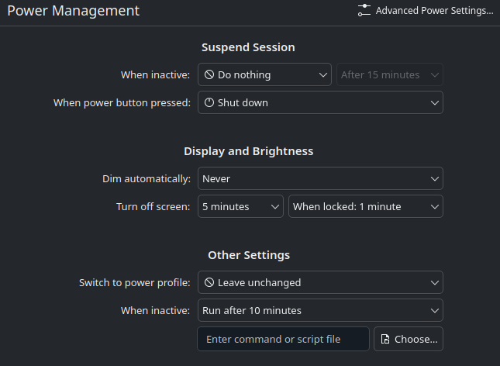Open the Turn off screen 5 minutes dropdown

(x=240, y=206)
